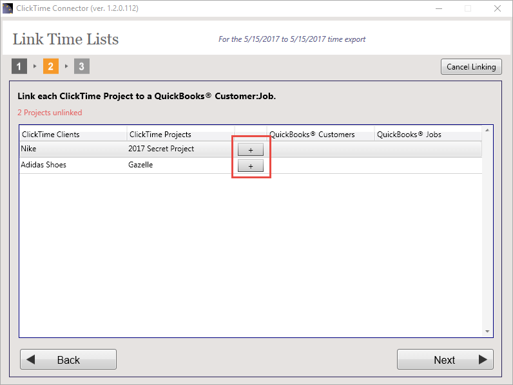Click the list scrollbar up arrow
513x385 pixels.
tap(487, 131)
